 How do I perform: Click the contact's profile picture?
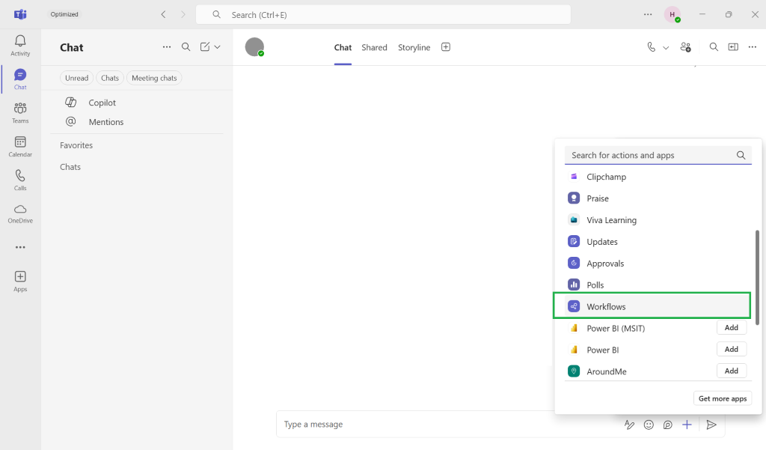click(254, 47)
